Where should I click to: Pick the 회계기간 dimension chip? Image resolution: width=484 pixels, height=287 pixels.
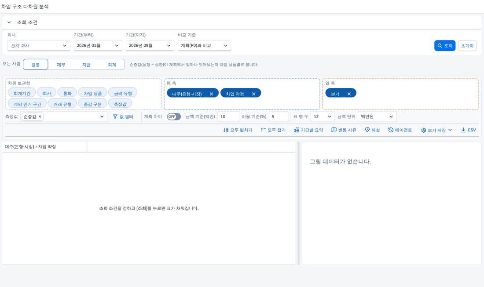coord(22,93)
